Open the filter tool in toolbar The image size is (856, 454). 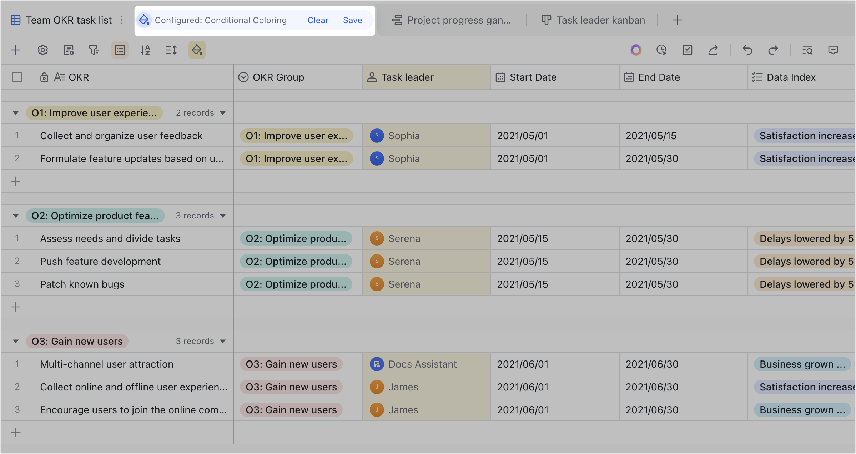[94, 50]
